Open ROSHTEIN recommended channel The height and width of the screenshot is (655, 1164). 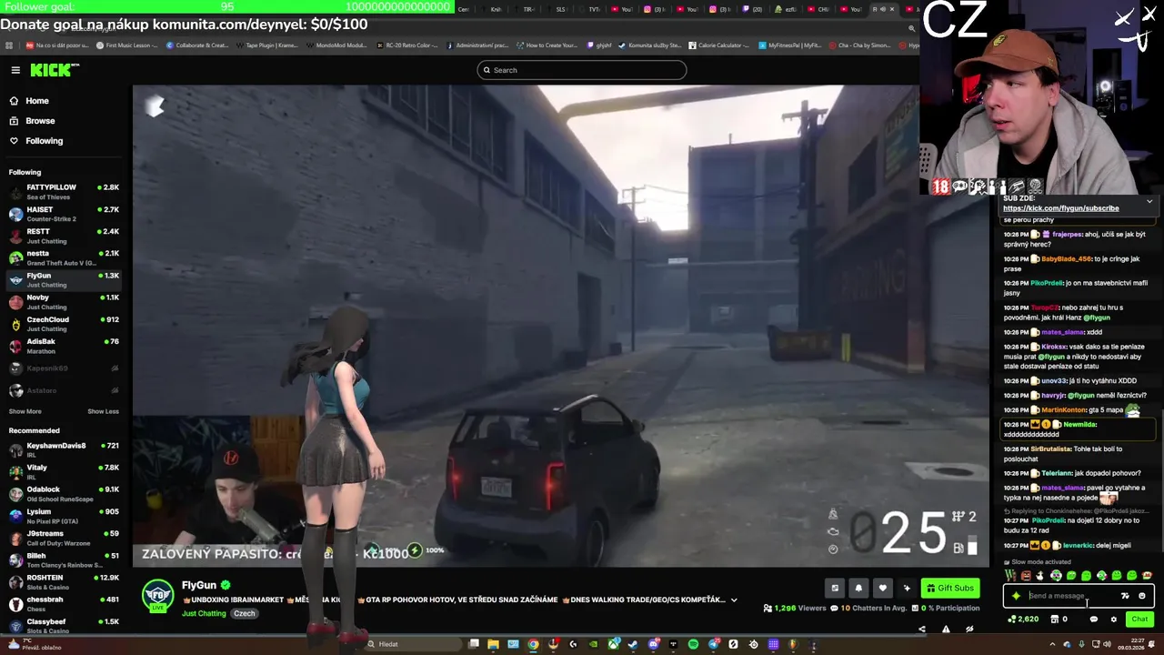pyautogui.click(x=64, y=581)
